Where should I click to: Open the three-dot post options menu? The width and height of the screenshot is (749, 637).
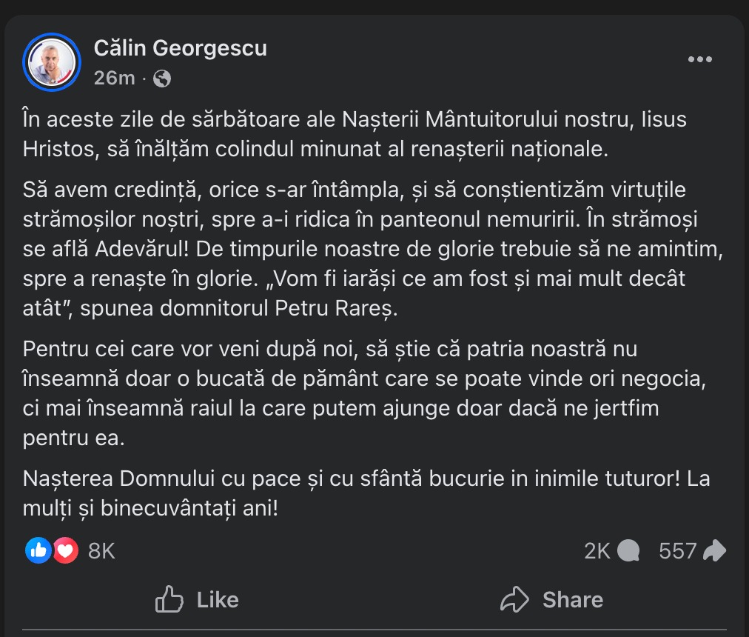[x=699, y=60]
